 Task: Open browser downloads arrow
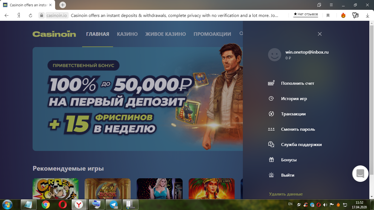(367, 16)
